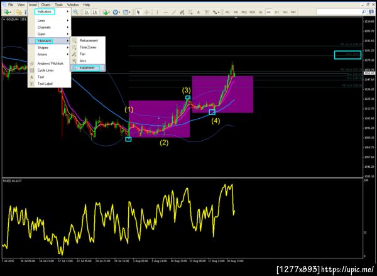Click the chat messages icon at top right

(x=371, y=12)
